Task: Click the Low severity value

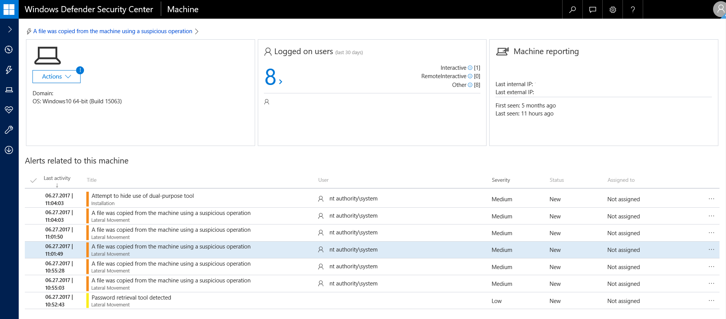Action: tap(496, 301)
